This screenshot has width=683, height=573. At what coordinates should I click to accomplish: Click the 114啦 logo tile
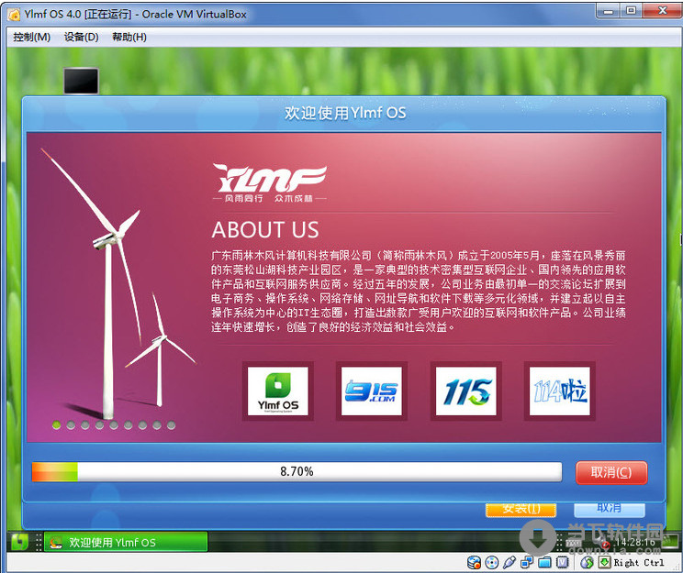[560, 391]
